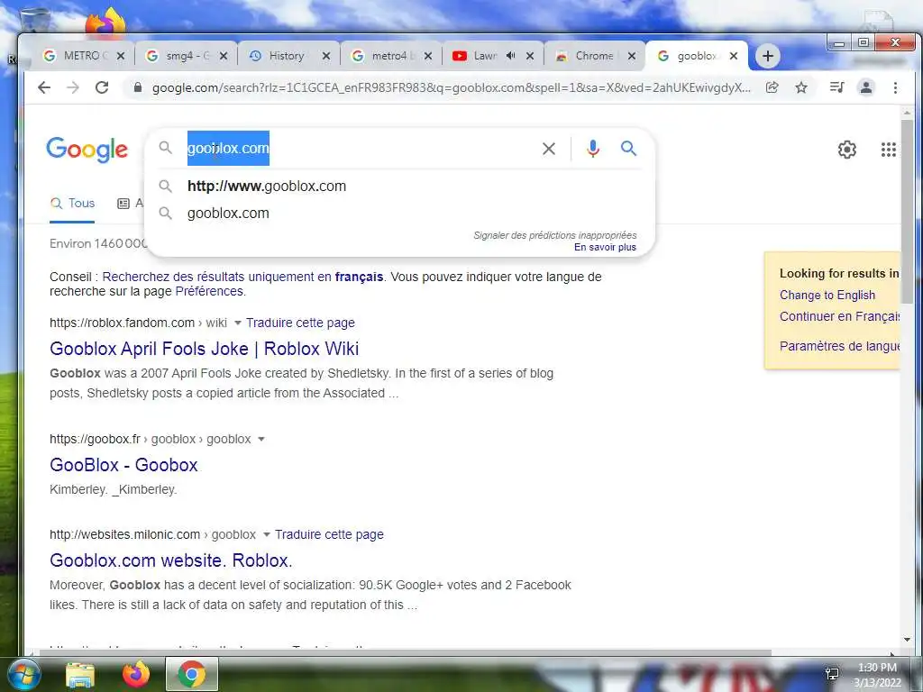Click the Google search text field

click(359, 149)
